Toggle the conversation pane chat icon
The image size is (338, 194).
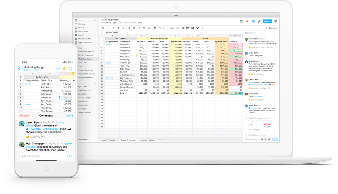tap(253, 21)
